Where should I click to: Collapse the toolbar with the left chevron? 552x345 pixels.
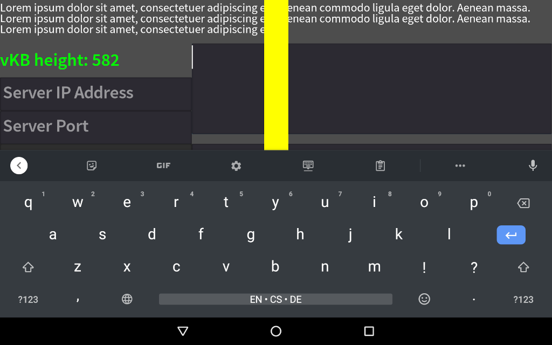(x=19, y=165)
